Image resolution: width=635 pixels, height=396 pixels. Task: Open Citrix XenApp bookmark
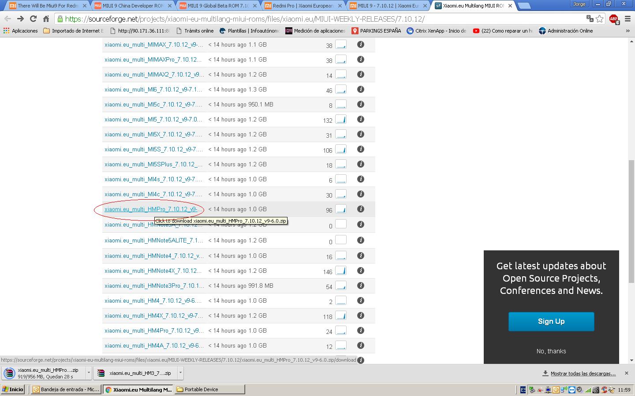point(436,31)
